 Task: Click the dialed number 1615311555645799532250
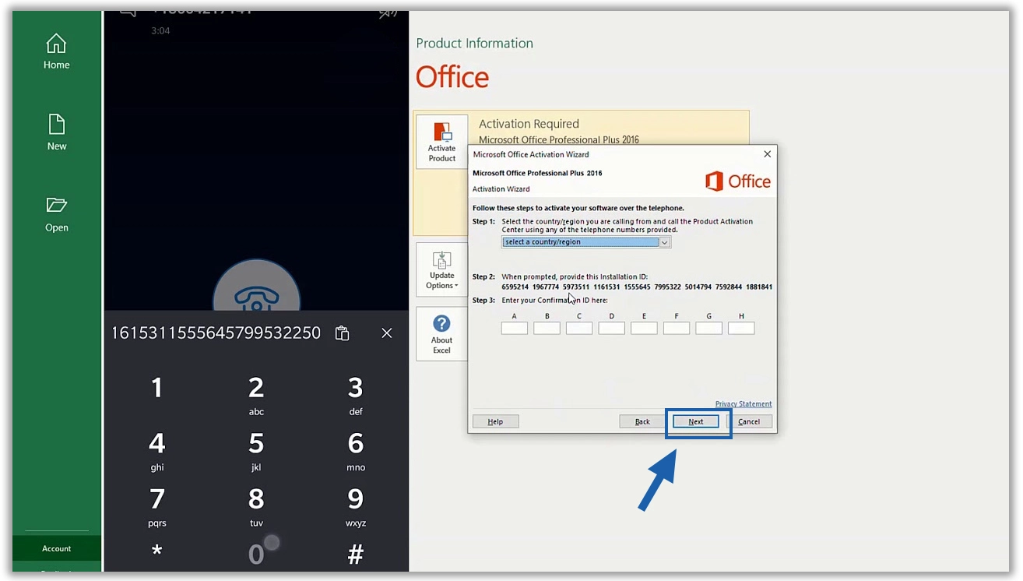(x=216, y=333)
